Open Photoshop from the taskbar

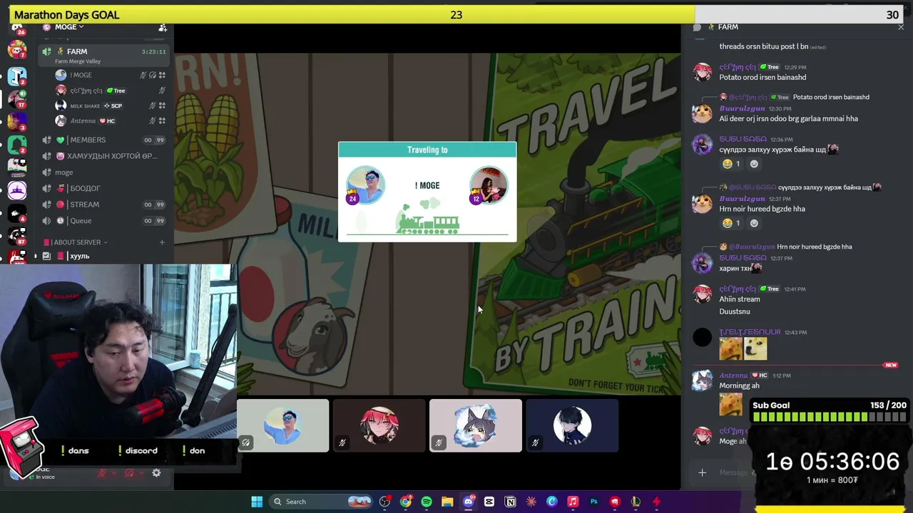click(x=593, y=502)
